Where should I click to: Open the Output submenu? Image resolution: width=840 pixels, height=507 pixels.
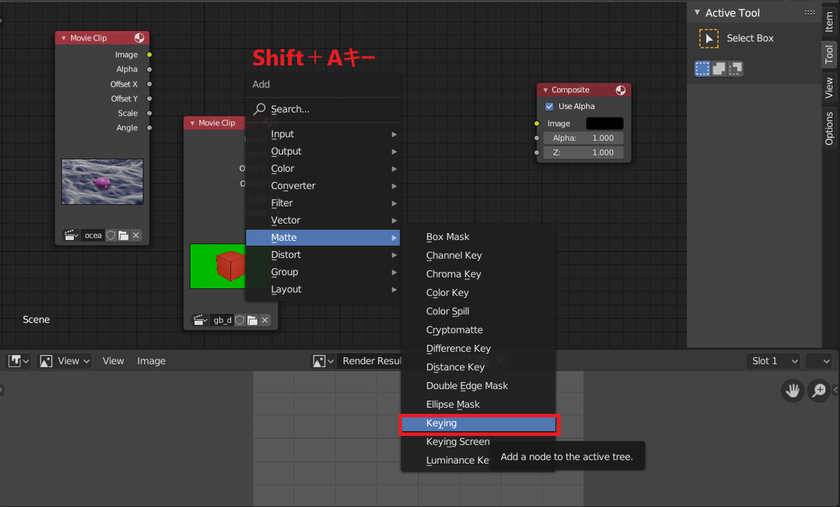(323, 151)
